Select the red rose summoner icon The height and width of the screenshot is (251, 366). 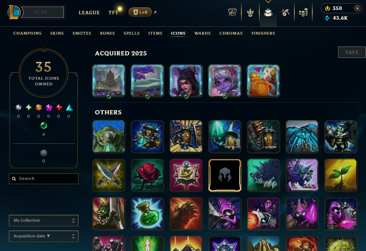(x=147, y=175)
